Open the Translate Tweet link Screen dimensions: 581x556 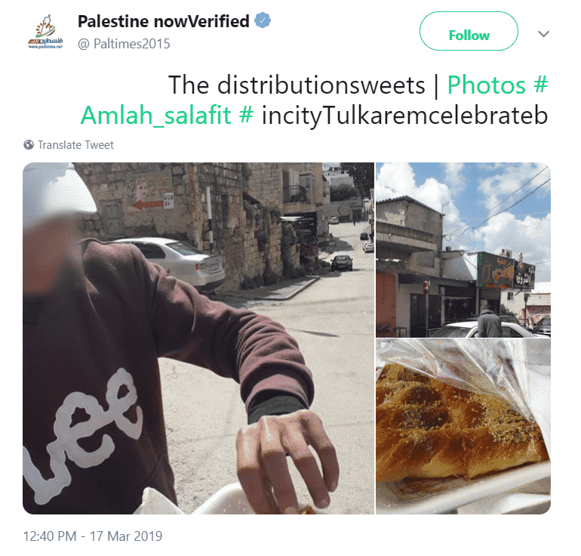tap(75, 144)
